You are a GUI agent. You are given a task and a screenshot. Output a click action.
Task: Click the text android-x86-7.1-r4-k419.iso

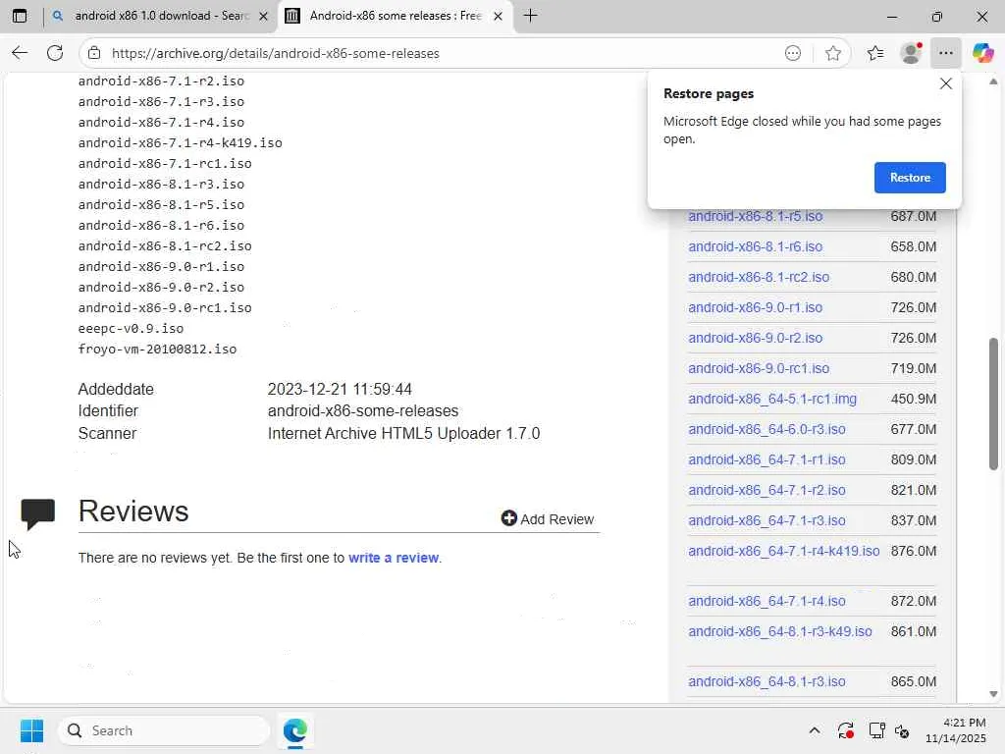click(x=181, y=143)
